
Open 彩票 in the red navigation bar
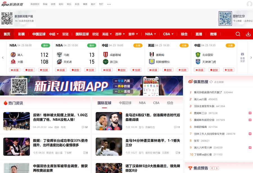(x=21, y=34)
